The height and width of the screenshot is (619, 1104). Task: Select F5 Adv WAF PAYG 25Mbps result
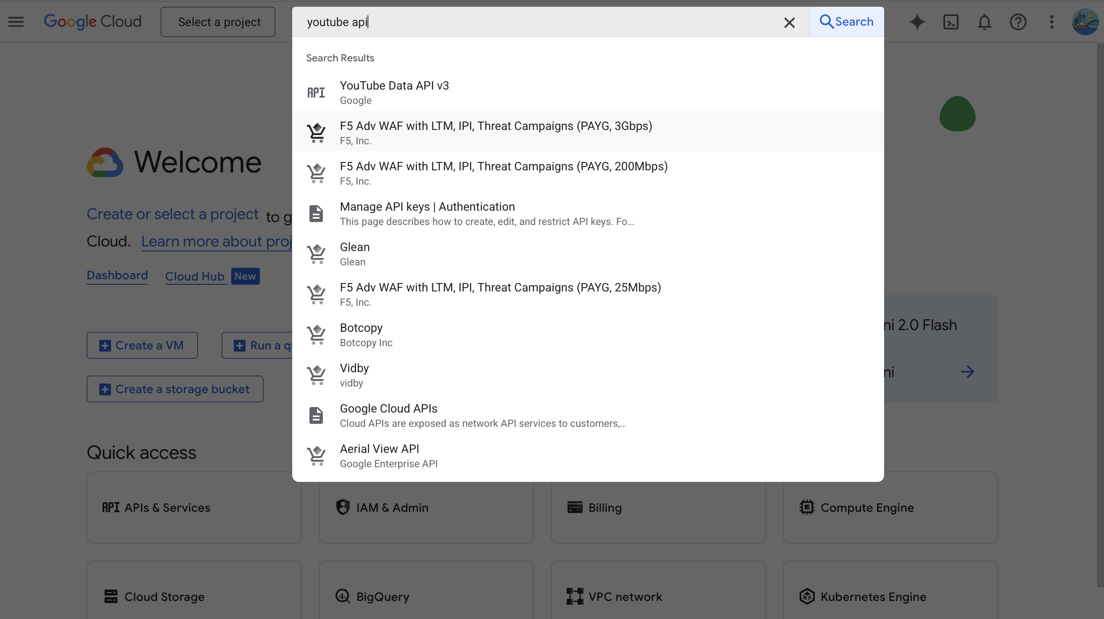(x=588, y=294)
